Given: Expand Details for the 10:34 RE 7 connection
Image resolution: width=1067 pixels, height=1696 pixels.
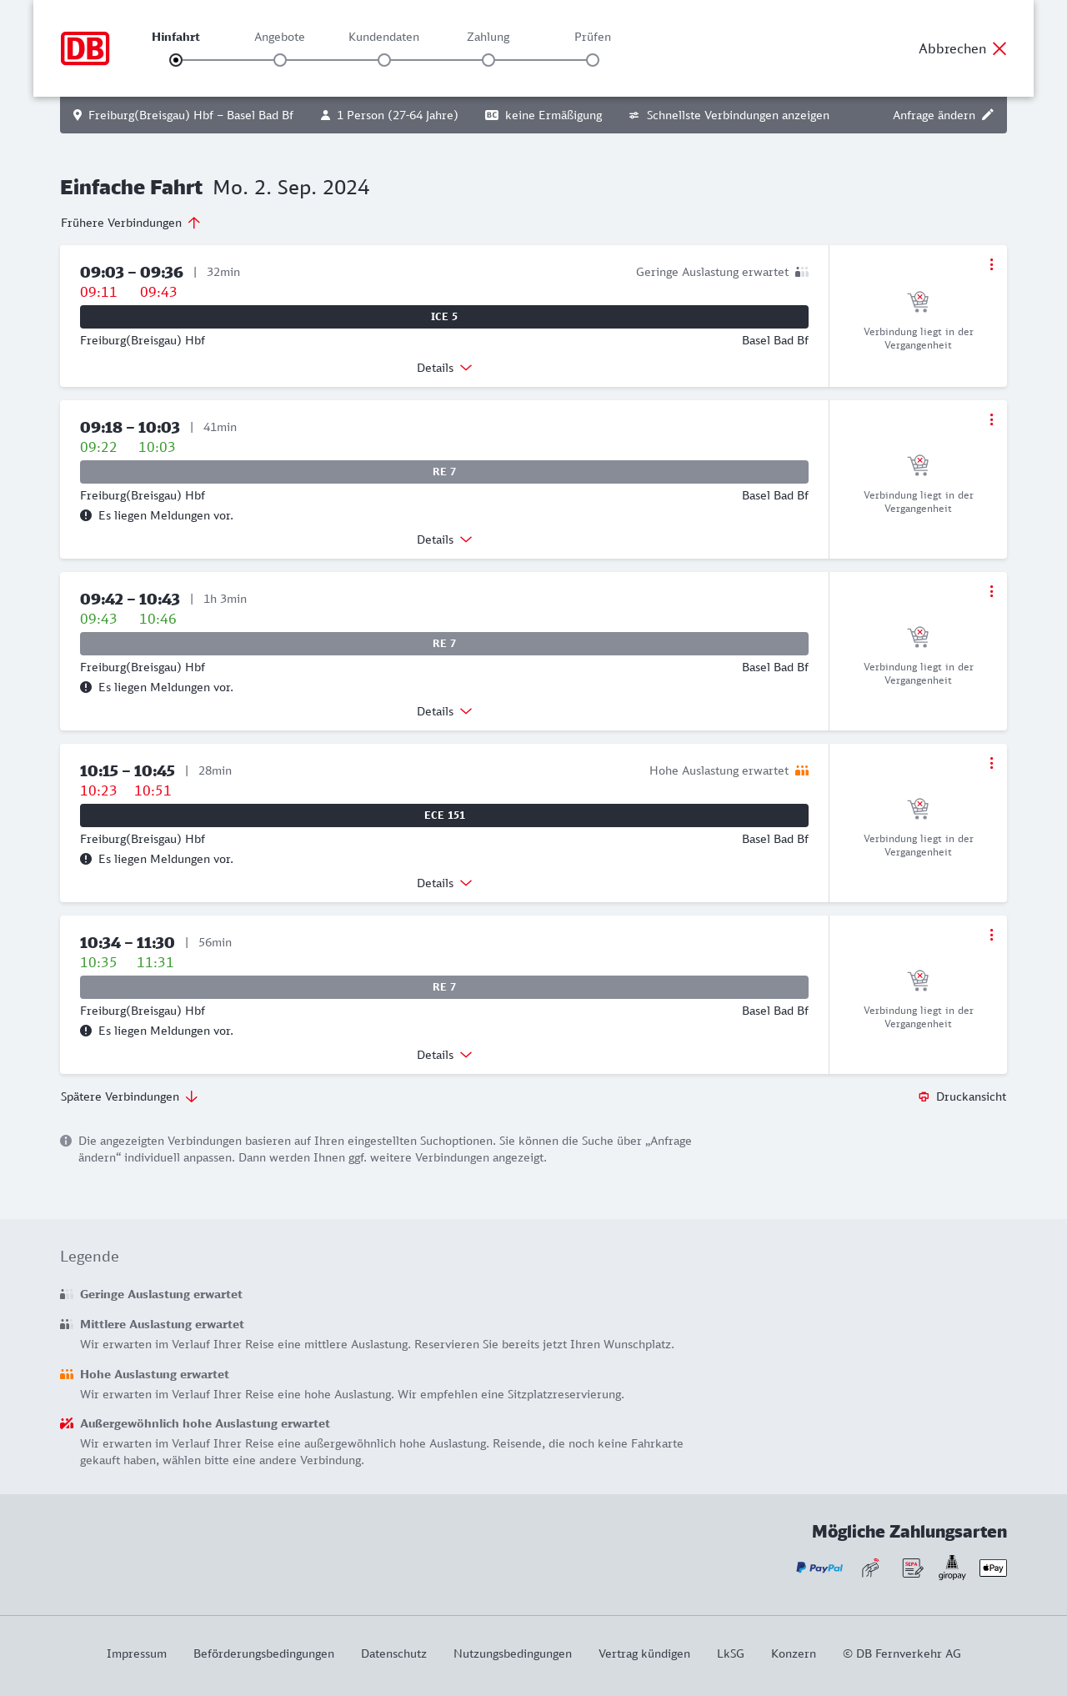Looking at the screenshot, I should 444,1055.
